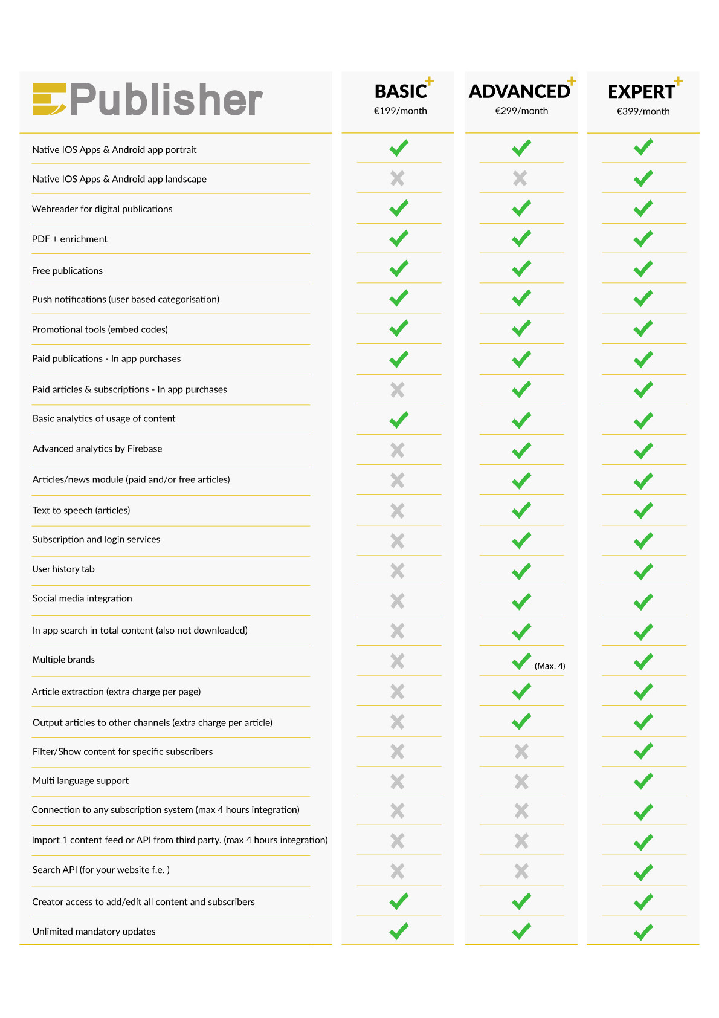Screen dimensions: 719x1018
Task: Click the 'User history tab' feature label
Action: [x=63, y=569]
